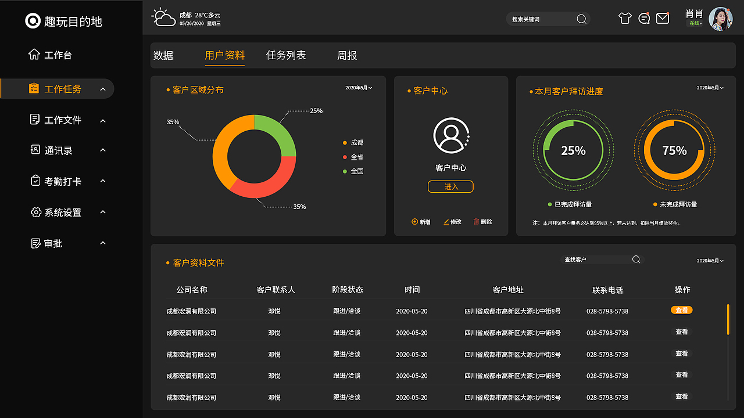
Task: Click the 未完成拜访量 legend label
Action: point(678,204)
